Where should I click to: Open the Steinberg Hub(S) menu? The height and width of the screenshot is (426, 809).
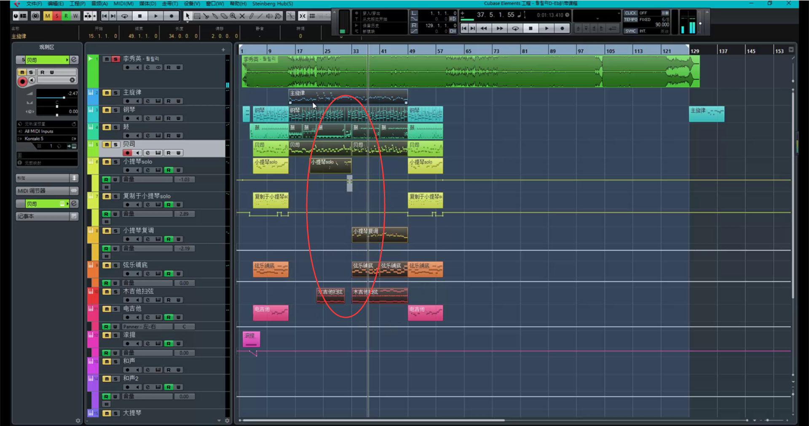tap(273, 4)
